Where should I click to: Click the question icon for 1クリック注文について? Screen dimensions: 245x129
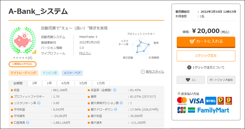(189, 67)
